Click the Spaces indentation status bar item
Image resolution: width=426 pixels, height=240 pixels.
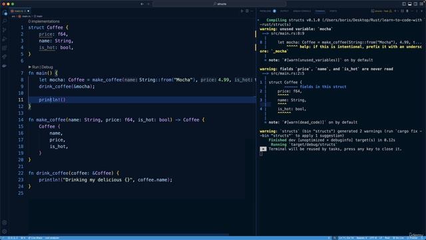click(x=361, y=238)
